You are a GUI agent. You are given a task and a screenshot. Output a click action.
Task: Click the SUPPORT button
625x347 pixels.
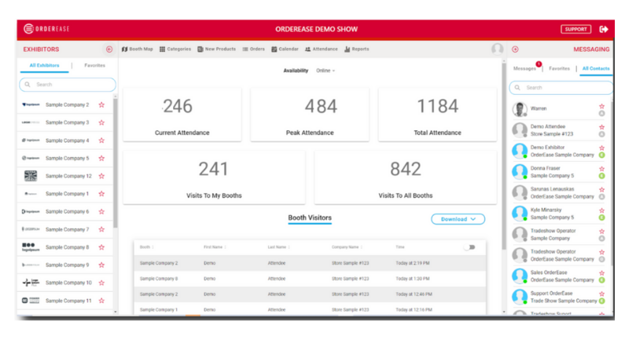coord(576,29)
